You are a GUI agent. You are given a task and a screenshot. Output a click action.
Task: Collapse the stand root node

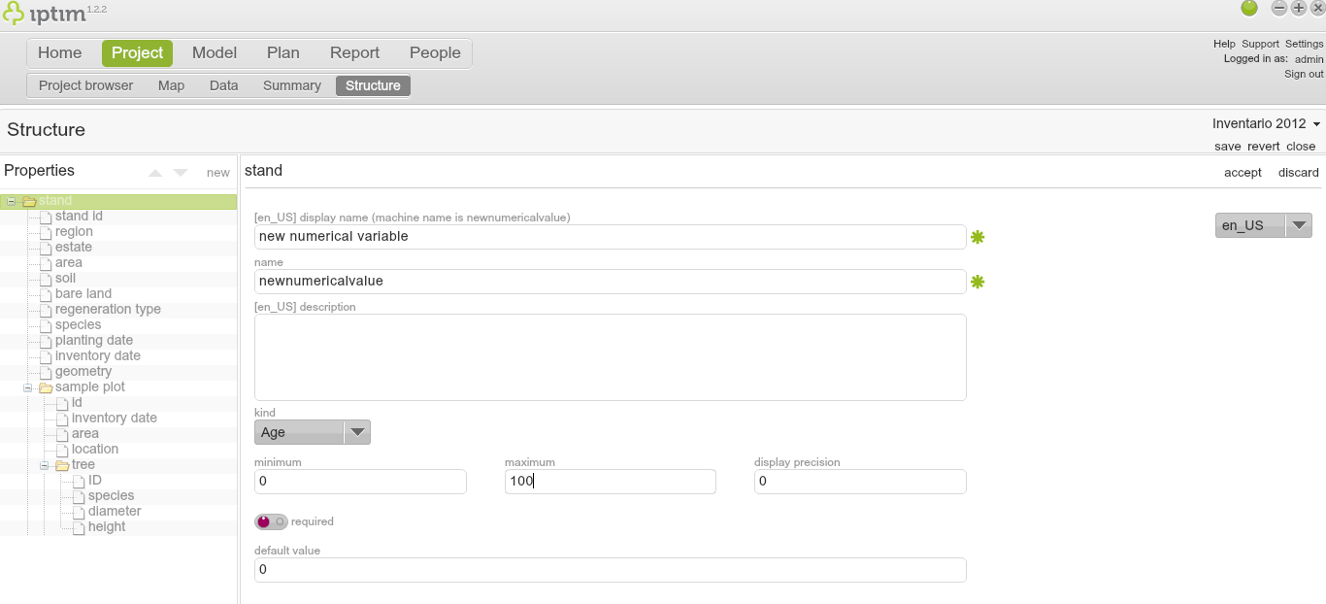point(12,201)
